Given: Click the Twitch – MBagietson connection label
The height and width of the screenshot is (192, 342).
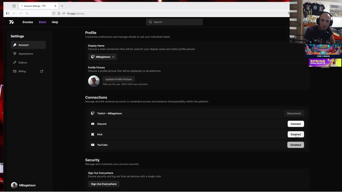Looking at the screenshot, I should pyautogui.click(x=110, y=113).
